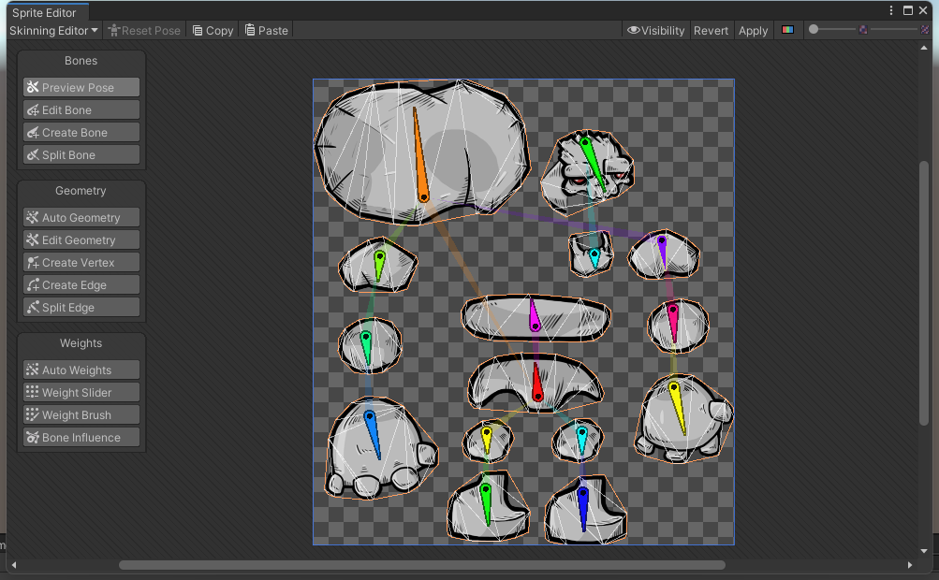Apply the skinning changes
939x580 pixels.
tap(753, 30)
